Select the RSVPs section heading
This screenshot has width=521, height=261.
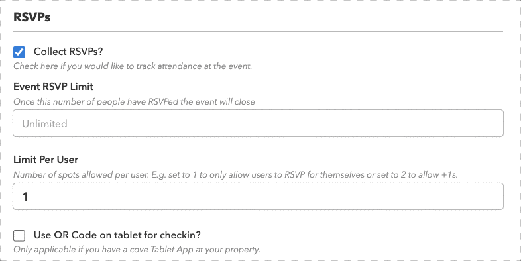[x=32, y=17]
